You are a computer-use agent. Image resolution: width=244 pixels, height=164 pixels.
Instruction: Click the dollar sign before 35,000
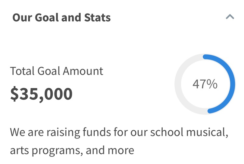tap(14, 94)
